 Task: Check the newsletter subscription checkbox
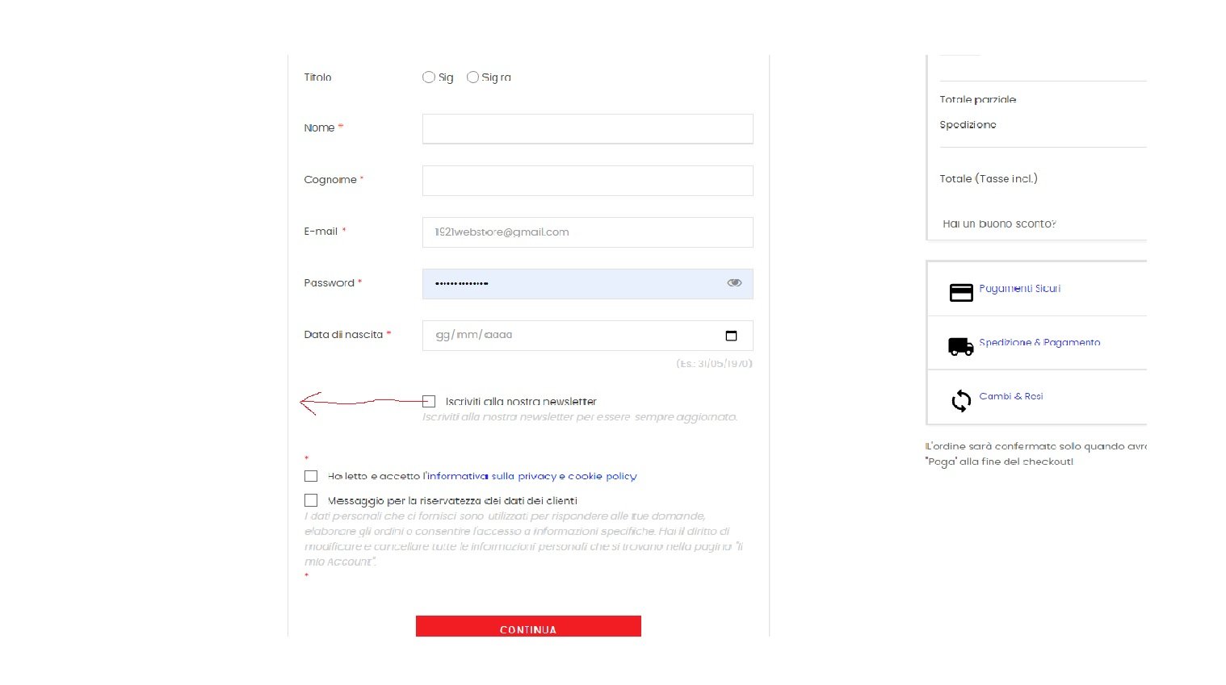429,402
